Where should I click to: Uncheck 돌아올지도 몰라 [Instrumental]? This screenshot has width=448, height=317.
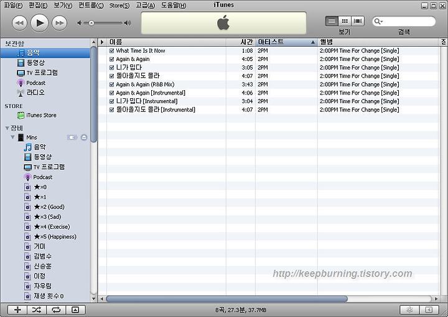(x=112, y=110)
